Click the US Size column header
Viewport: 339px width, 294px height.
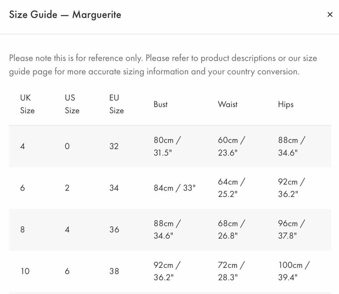tap(72, 104)
